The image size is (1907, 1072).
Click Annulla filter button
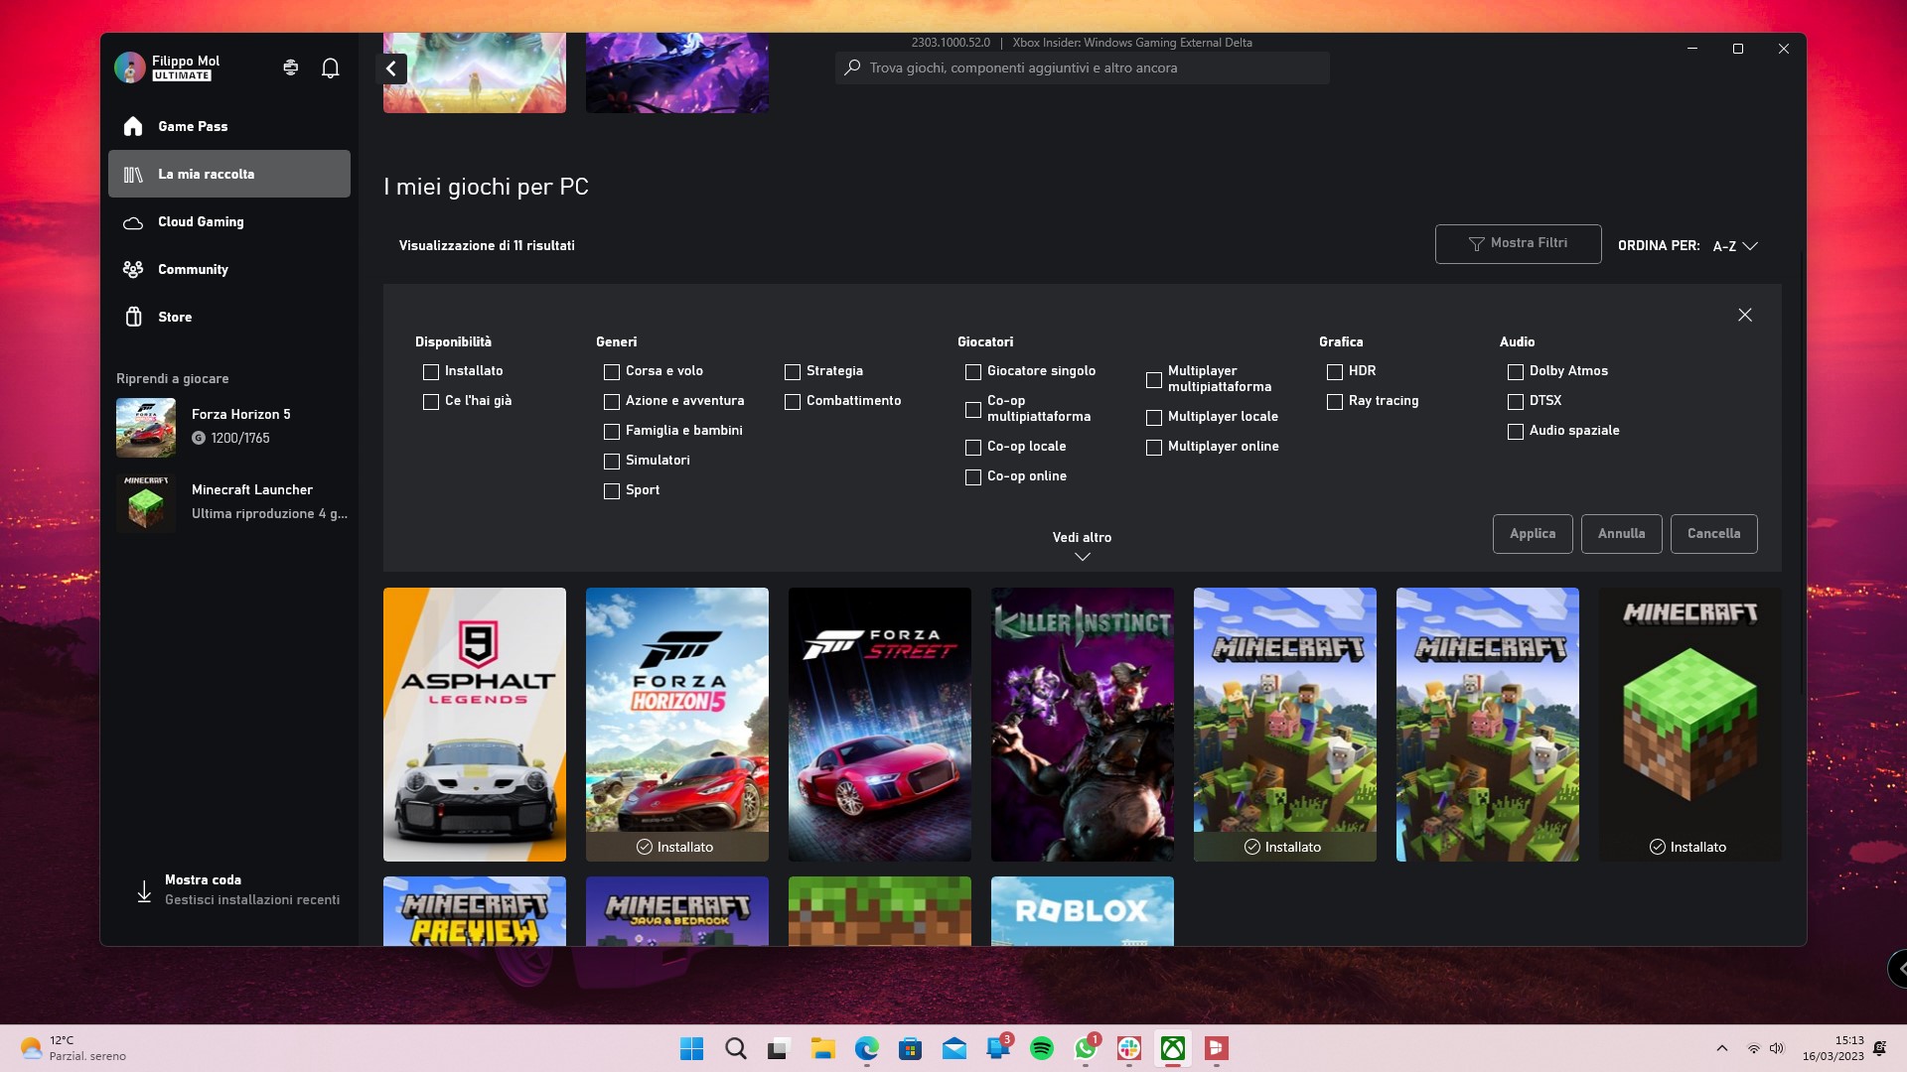click(x=1621, y=533)
